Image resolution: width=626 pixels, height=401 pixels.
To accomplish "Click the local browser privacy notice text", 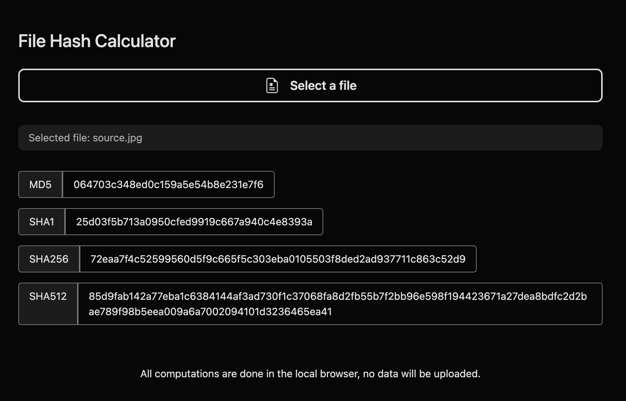I will [x=310, y=374].
